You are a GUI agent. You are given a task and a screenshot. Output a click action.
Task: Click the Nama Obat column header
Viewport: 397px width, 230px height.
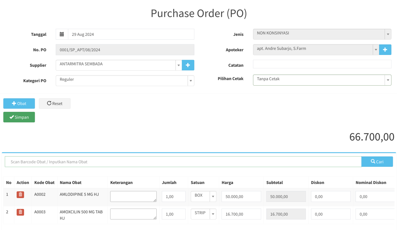pos(71,183)
